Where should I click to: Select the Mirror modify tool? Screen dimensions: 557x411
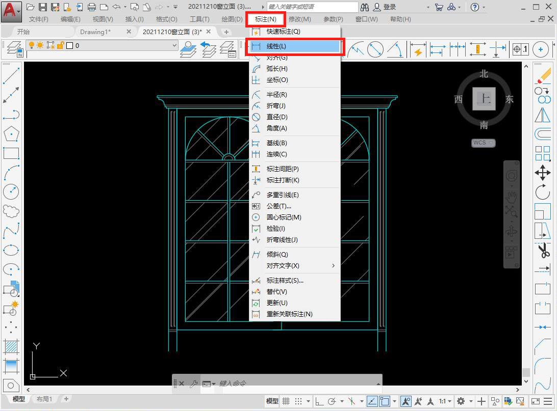tap(543, 115)
